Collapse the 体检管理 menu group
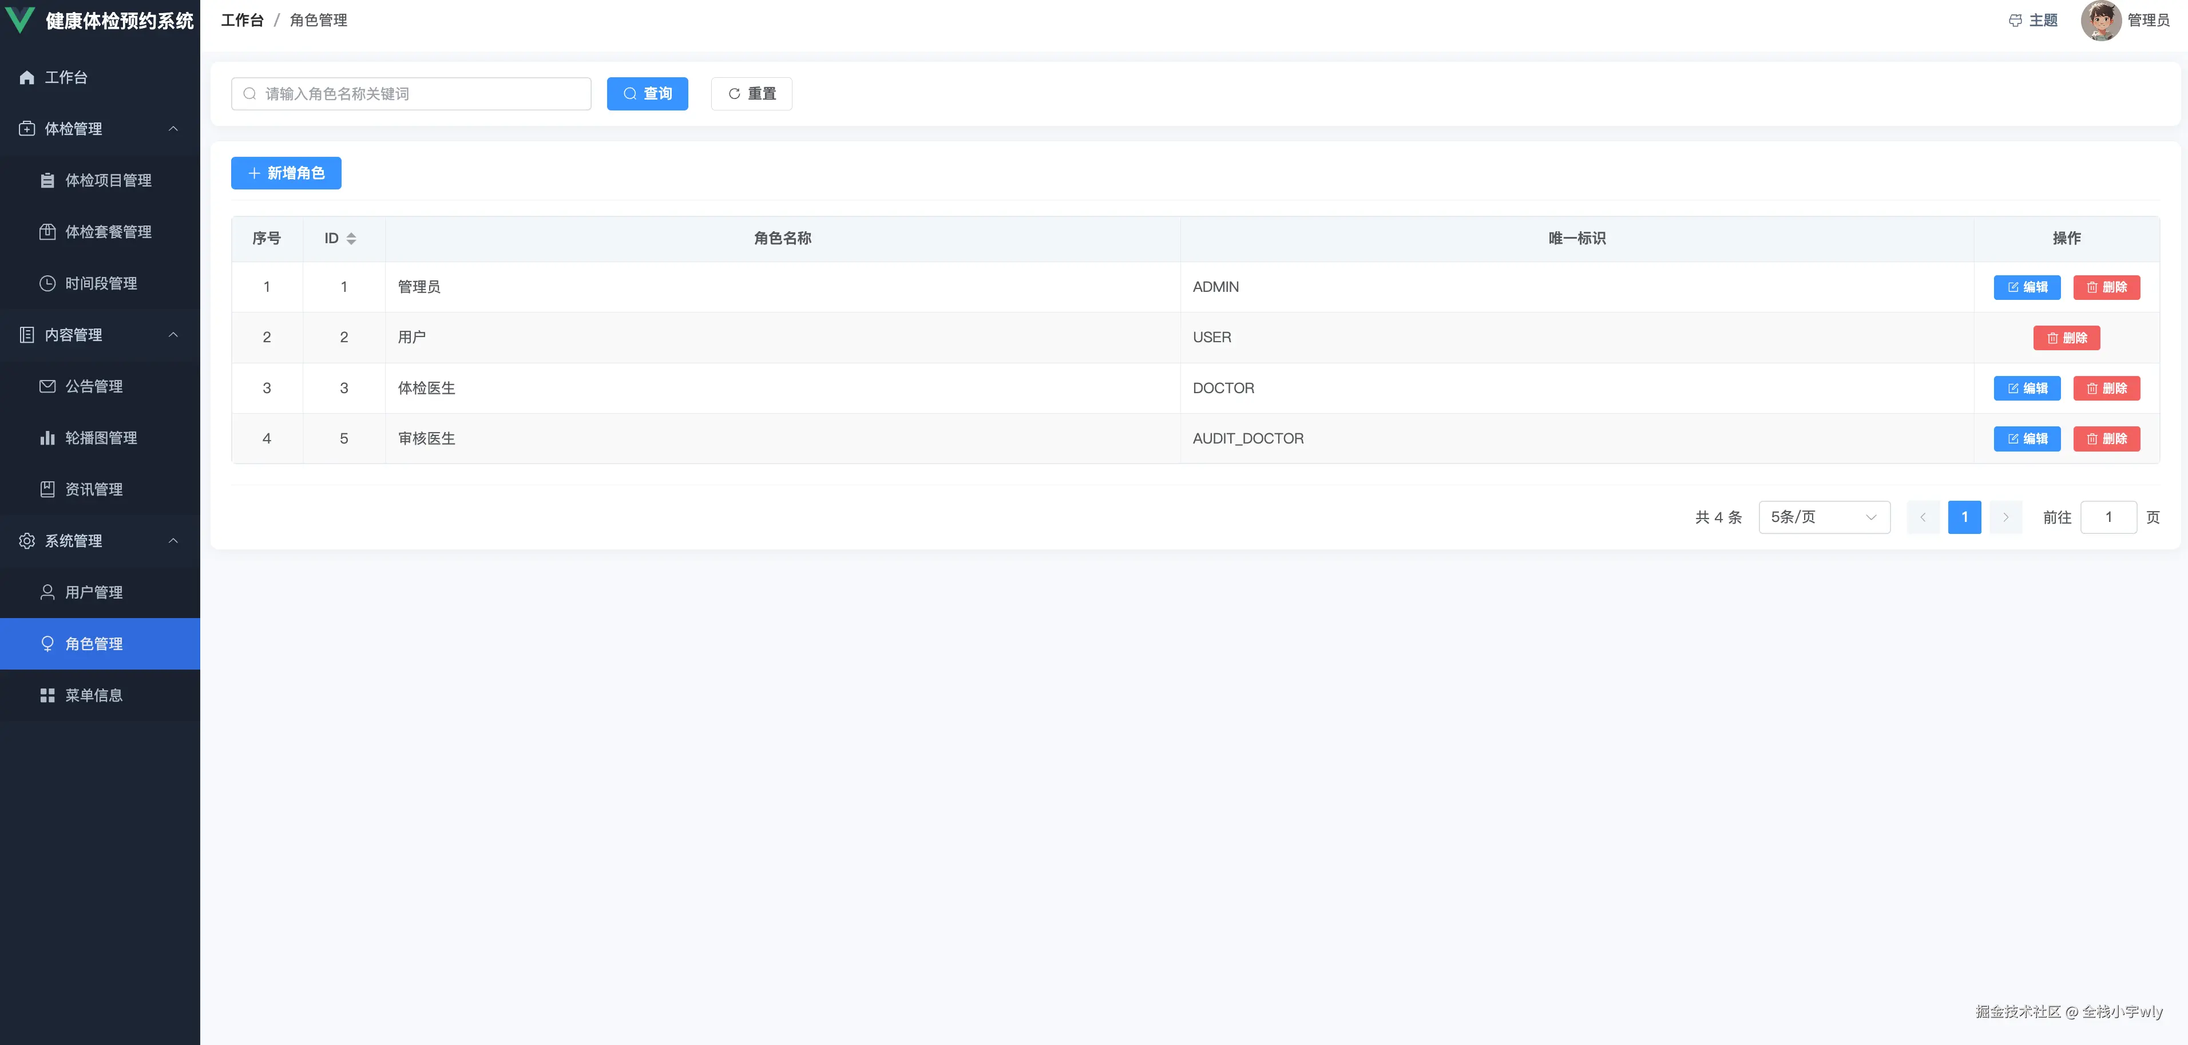This screenshot has height=1045, width=2188. tap(173, 128)
